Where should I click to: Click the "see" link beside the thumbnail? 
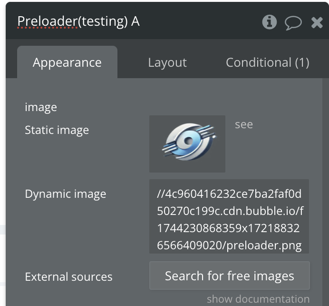[244, 125]
